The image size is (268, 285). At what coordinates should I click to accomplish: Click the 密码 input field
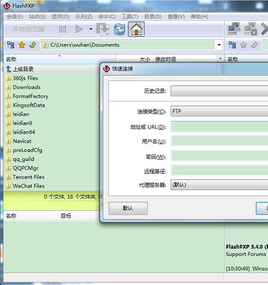[219, 156]
